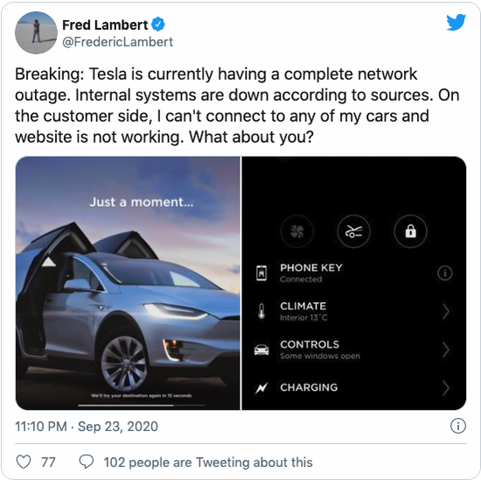Like the tweet with heart icon
Viewport: 481px width, 480px height.
click(24, 462)
